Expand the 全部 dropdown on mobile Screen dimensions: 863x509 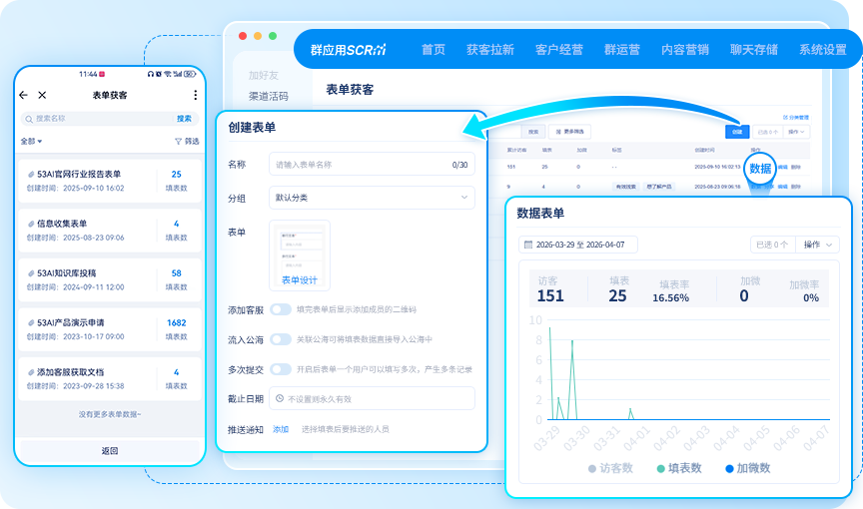tap(31, 142)
